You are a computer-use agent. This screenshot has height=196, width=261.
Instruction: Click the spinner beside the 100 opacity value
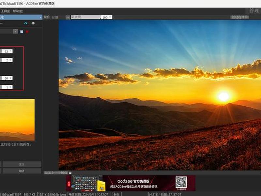pyautogui.click(x=110, y=17)
